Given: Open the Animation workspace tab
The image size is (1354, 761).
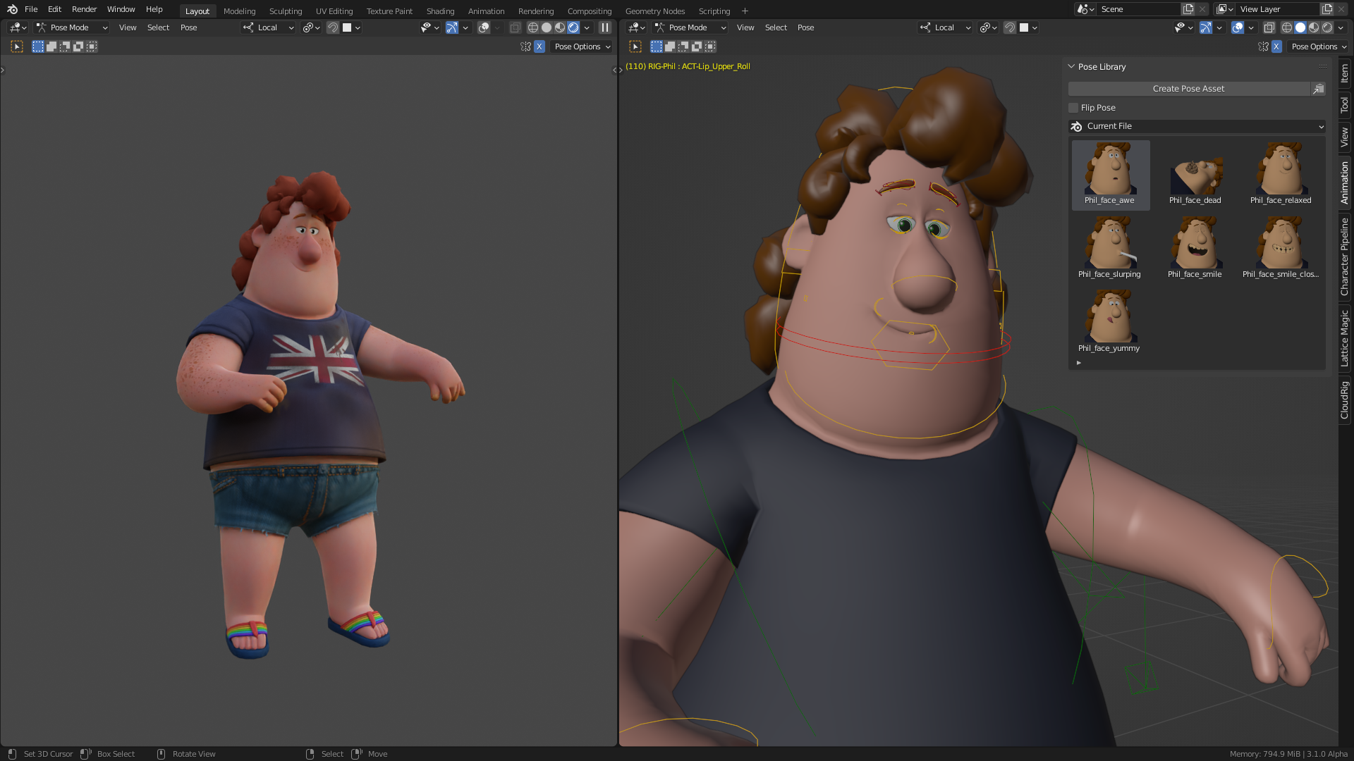Looking at the screenshot, I should coord(486,11).
